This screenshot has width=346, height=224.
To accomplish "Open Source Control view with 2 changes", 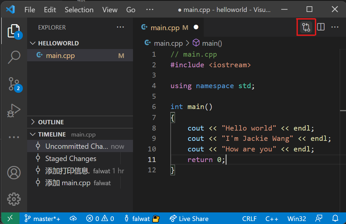I will click(x=14, y=84).
